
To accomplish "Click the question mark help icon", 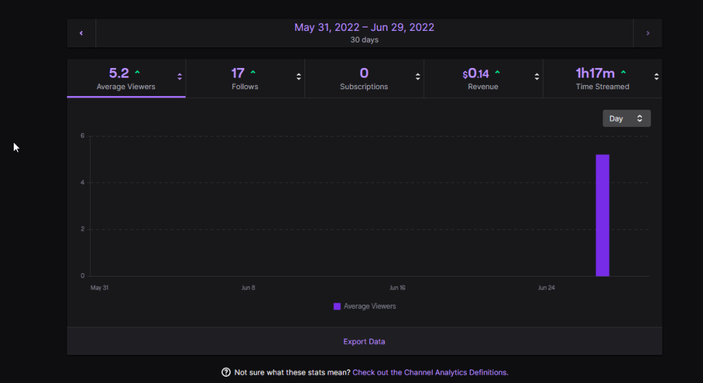I will pyautogui.click(x=226, y=372).
